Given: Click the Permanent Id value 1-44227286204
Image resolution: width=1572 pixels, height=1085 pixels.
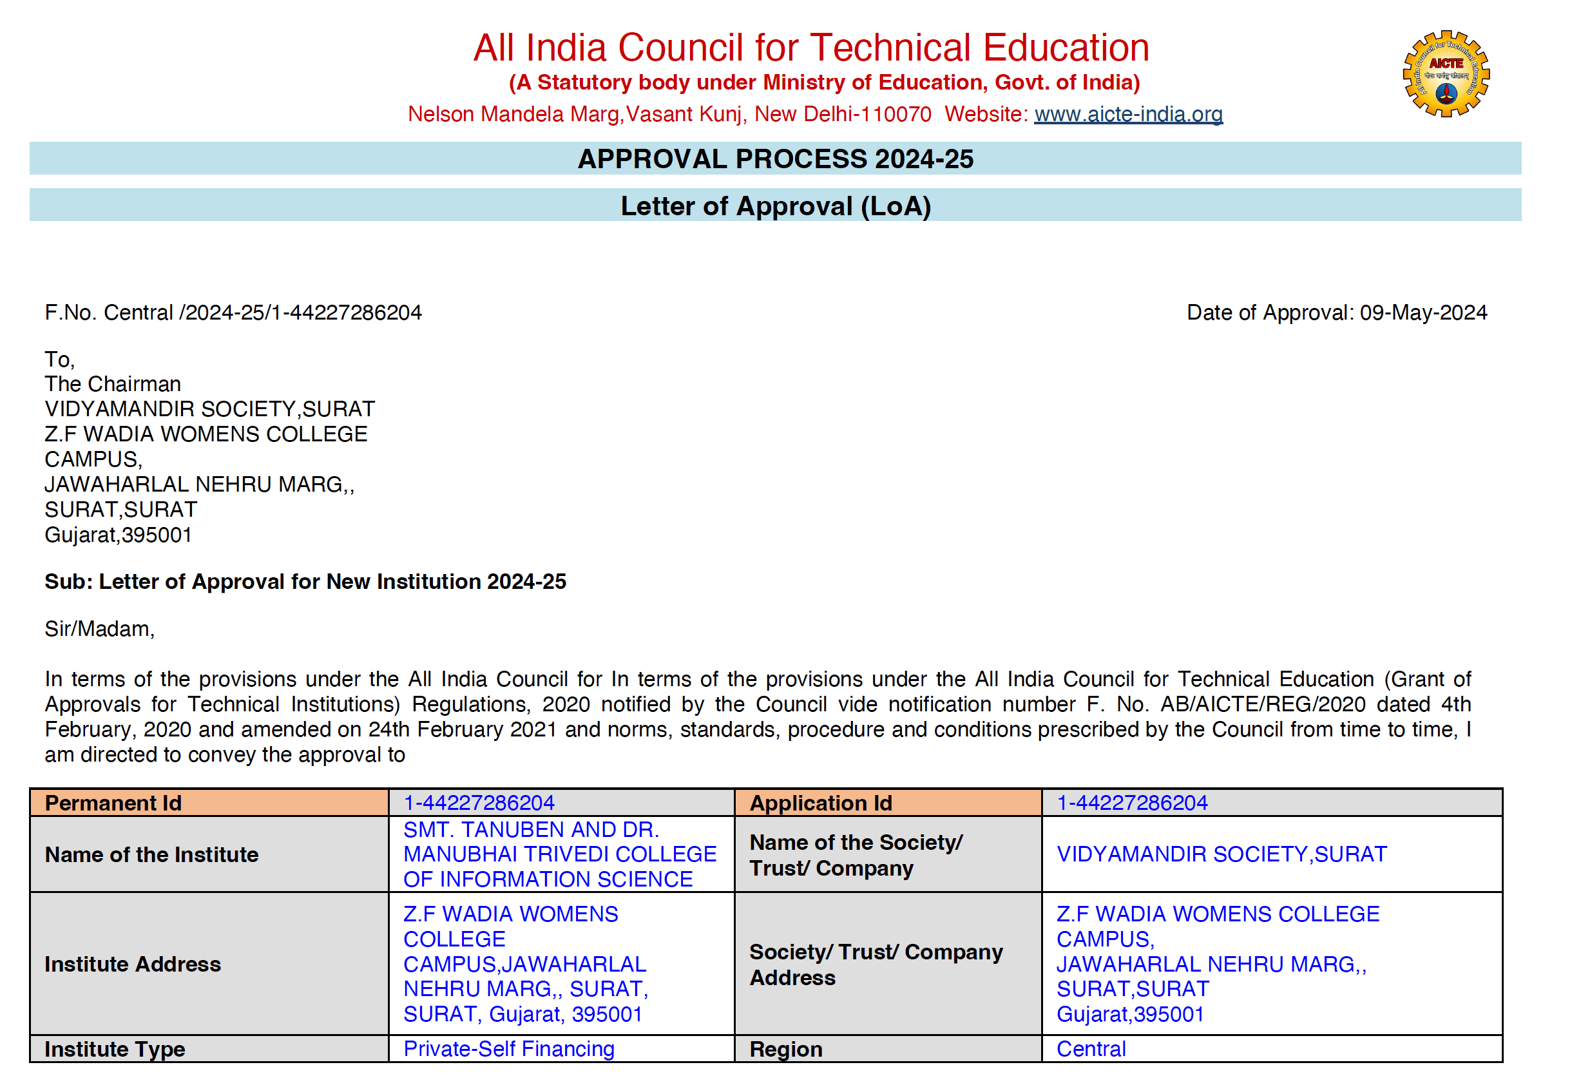Looking at the screenshot, I should pos(479,802).
